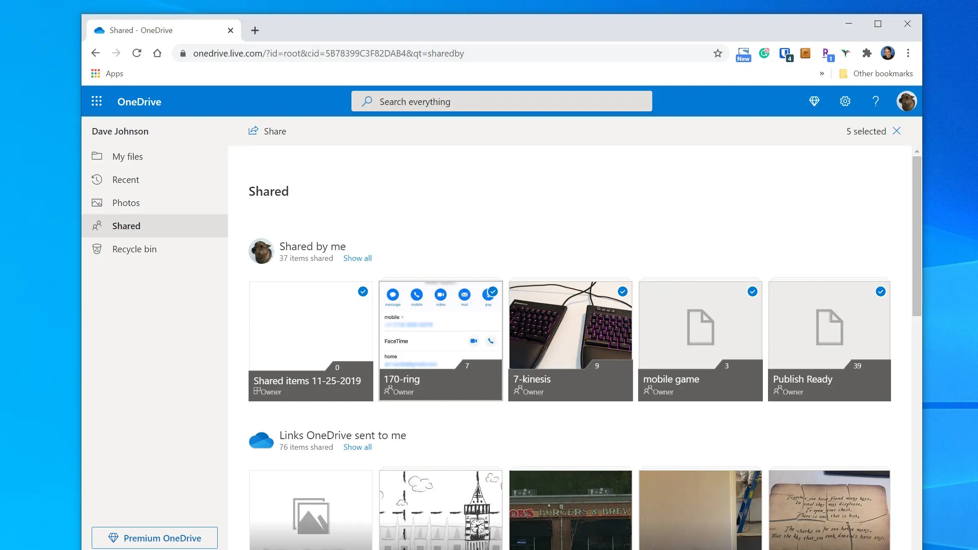Open Chrome's three-dot menu
Image resolution: width=978 pixels, height=550 pixels.
tap(907, 53)
